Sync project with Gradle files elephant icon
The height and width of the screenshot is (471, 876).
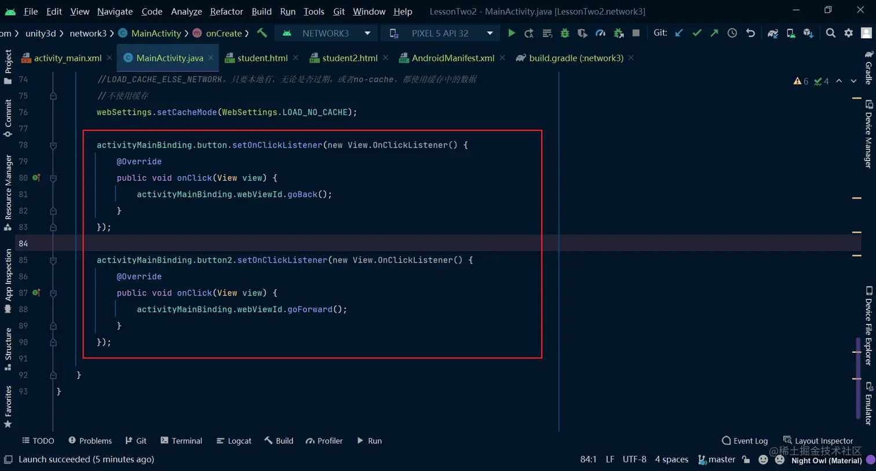[x=773, y=33]
